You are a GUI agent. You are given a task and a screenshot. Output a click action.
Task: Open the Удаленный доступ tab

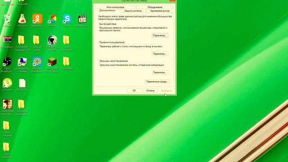[x=160, y=11]
